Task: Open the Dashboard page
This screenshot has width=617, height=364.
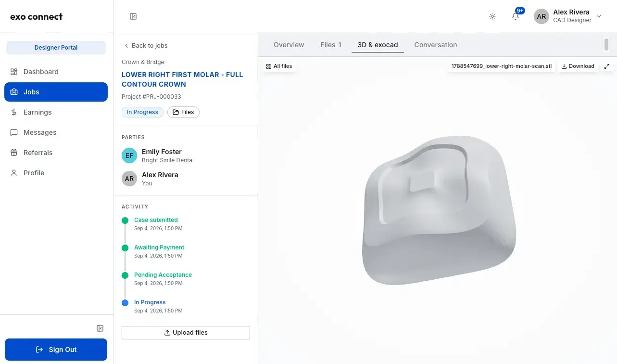Action: point(56,72)
